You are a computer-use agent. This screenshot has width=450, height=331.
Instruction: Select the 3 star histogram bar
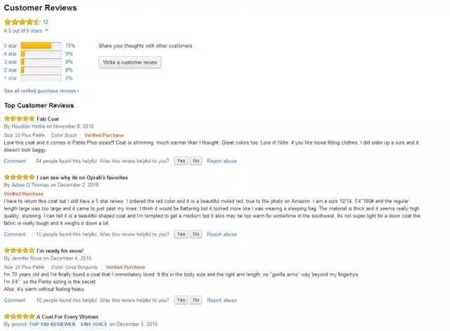pyautogui.click(x=37, y=62)
